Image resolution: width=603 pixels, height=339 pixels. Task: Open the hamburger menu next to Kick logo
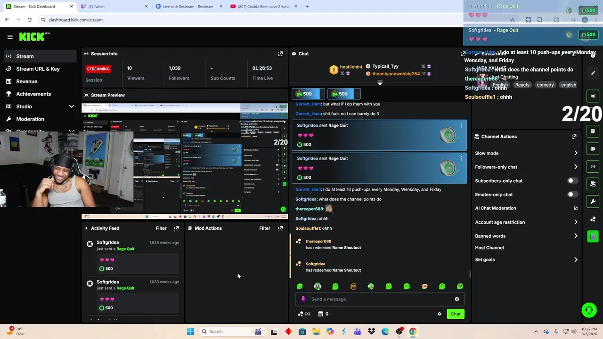(x=10, y=37)
